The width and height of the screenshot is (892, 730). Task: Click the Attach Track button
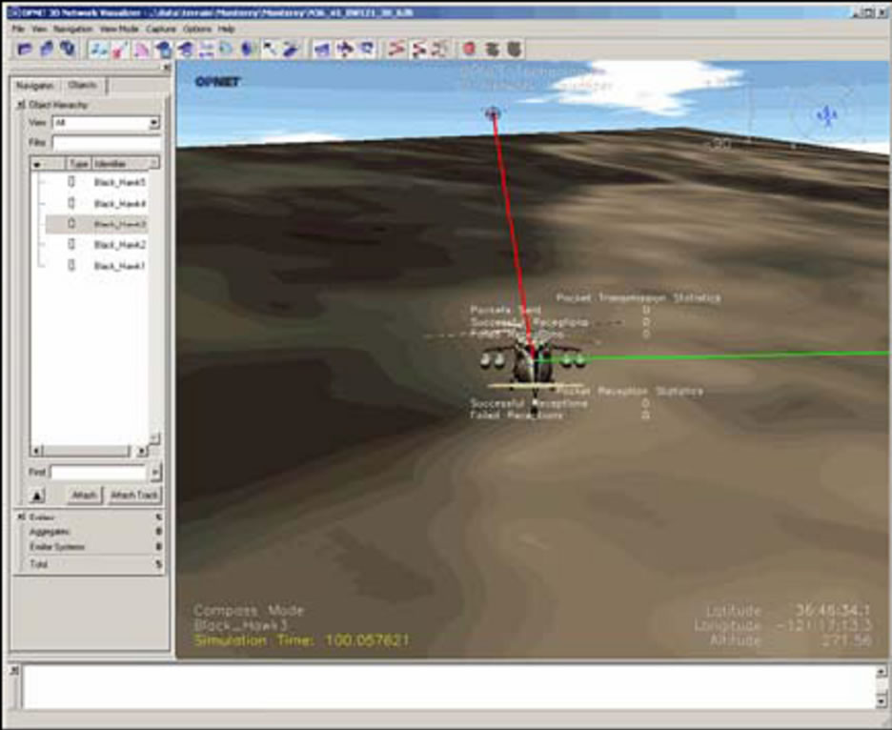point(134,496)
